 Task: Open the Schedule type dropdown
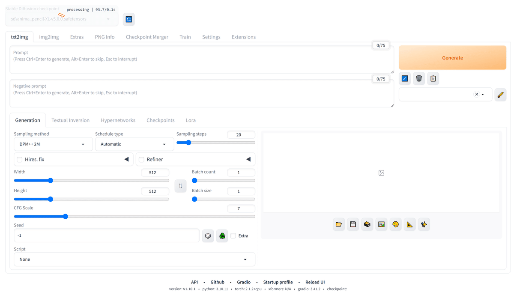(x=134, y=144)
